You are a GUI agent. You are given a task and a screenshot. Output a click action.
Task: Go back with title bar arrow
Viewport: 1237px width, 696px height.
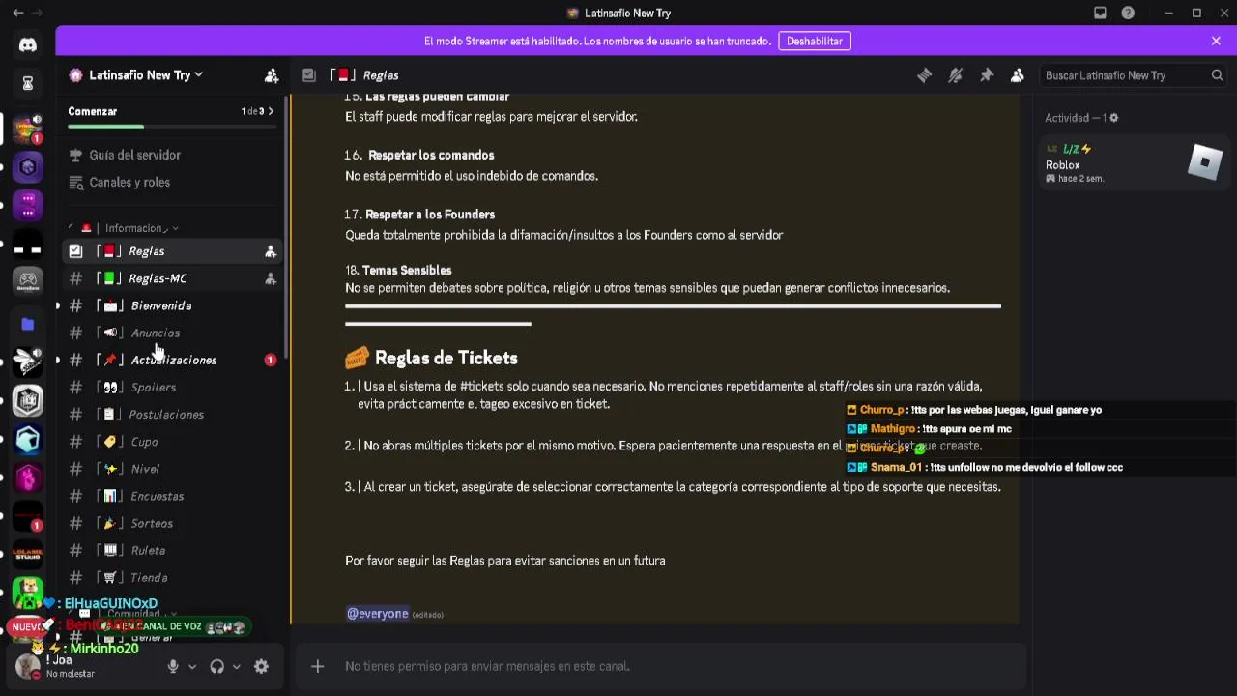pos(17,13)
